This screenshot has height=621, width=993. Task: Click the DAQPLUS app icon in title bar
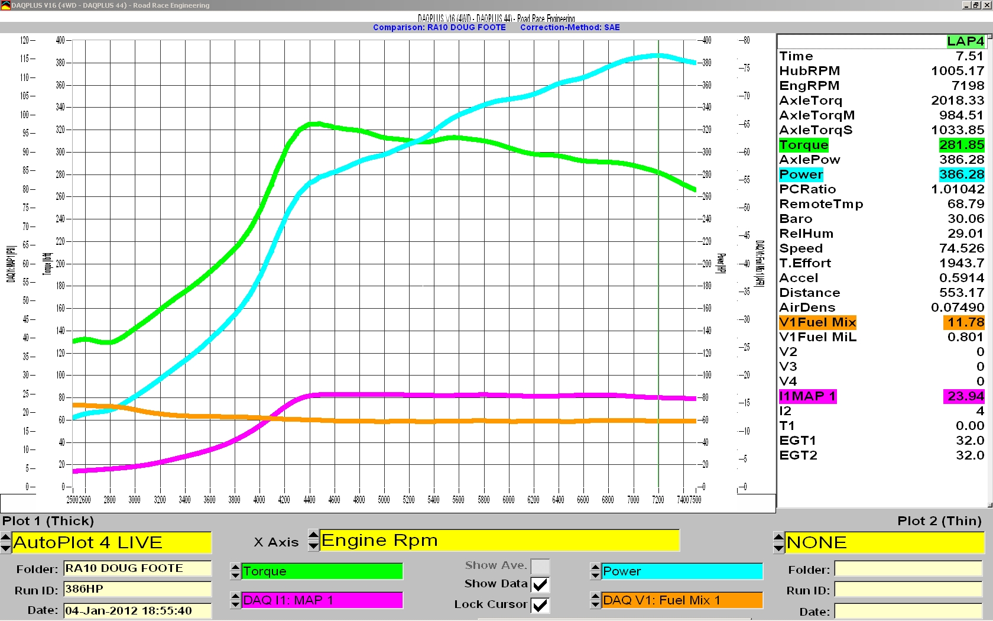point(5,5)
